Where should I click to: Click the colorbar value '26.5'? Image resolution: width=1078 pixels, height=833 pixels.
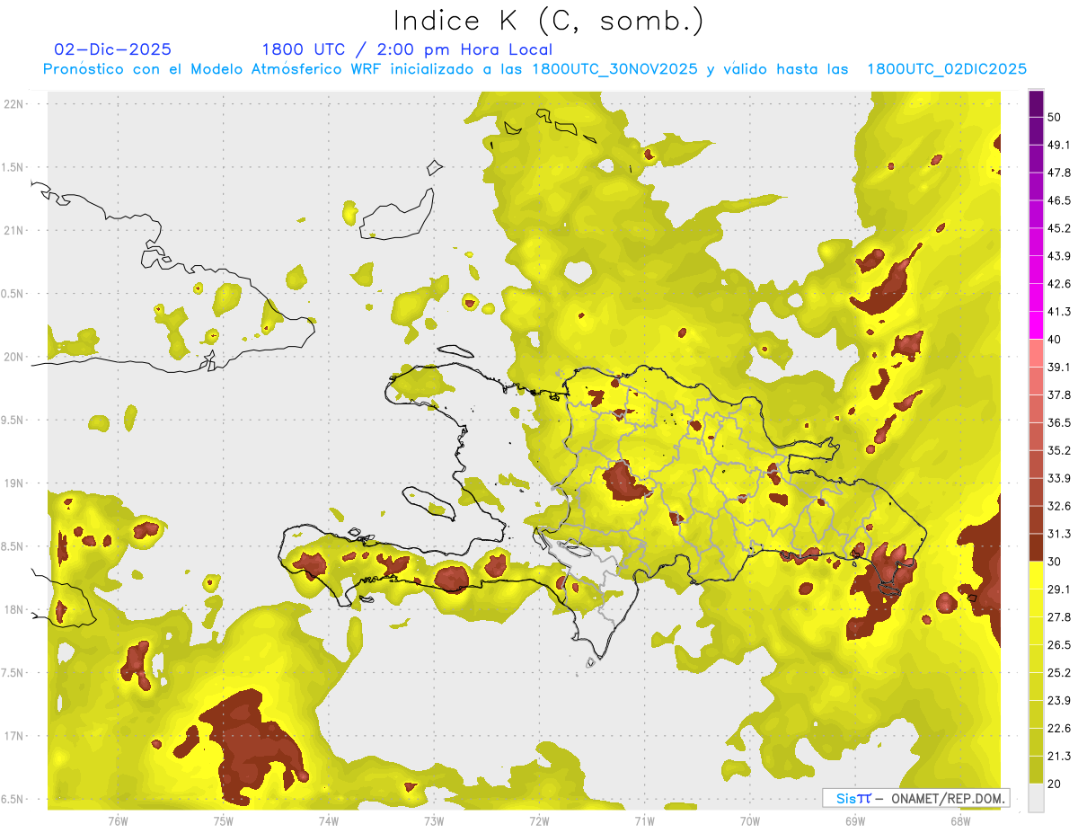(1058, 645)
